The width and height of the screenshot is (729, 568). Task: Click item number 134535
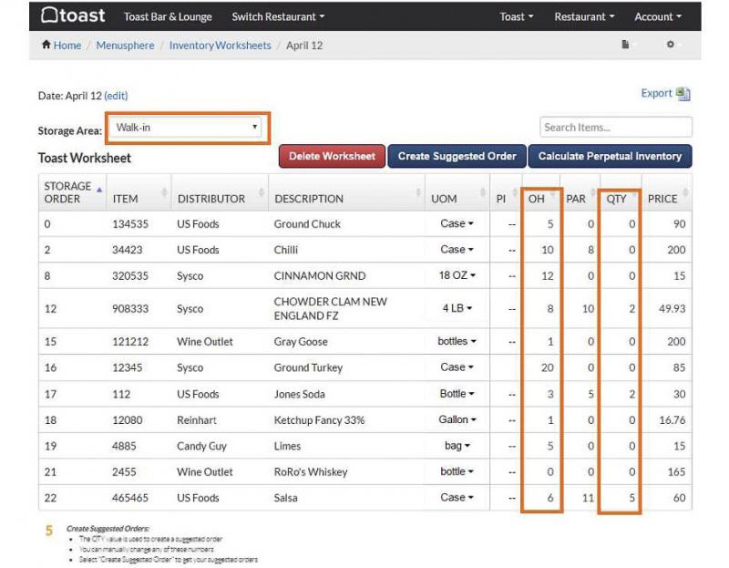[x=130, y=224]
